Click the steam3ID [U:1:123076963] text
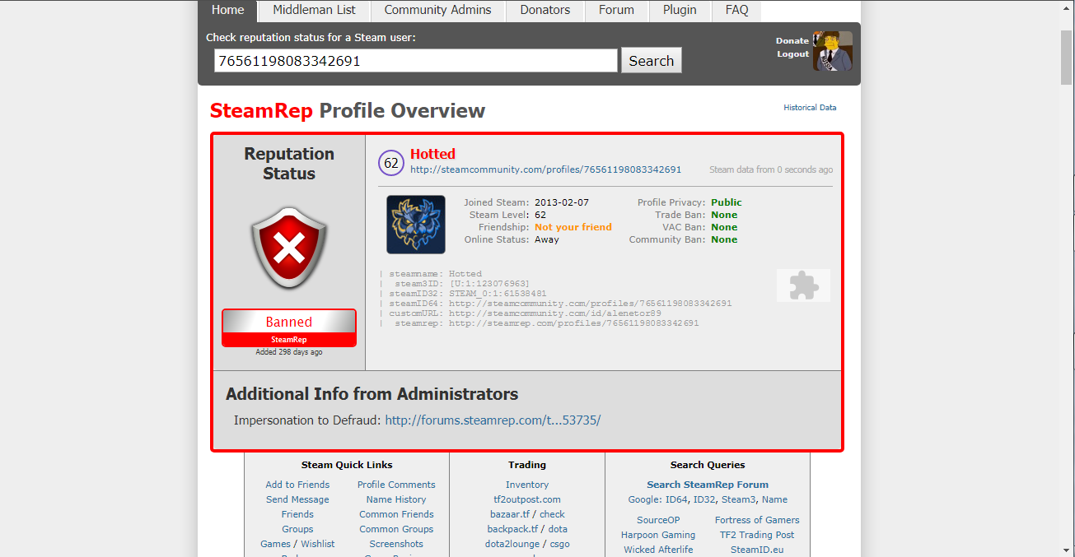Viewport: 1075px width, 557px height. pyautogui.click(x=489, y=284)
